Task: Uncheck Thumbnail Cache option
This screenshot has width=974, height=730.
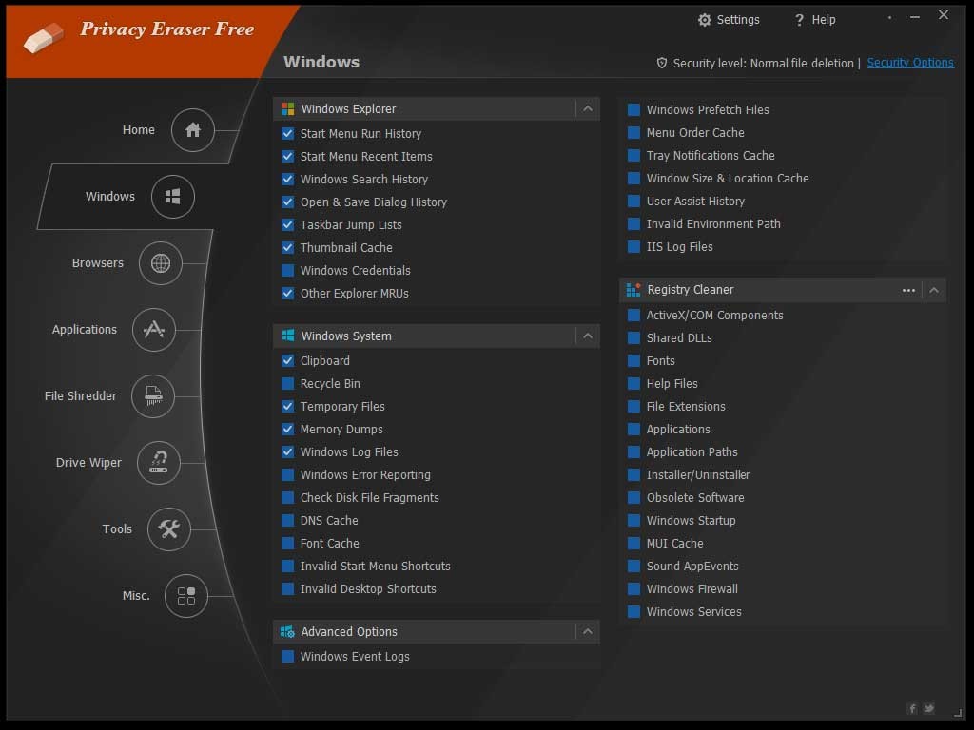Action: point(288,248)
